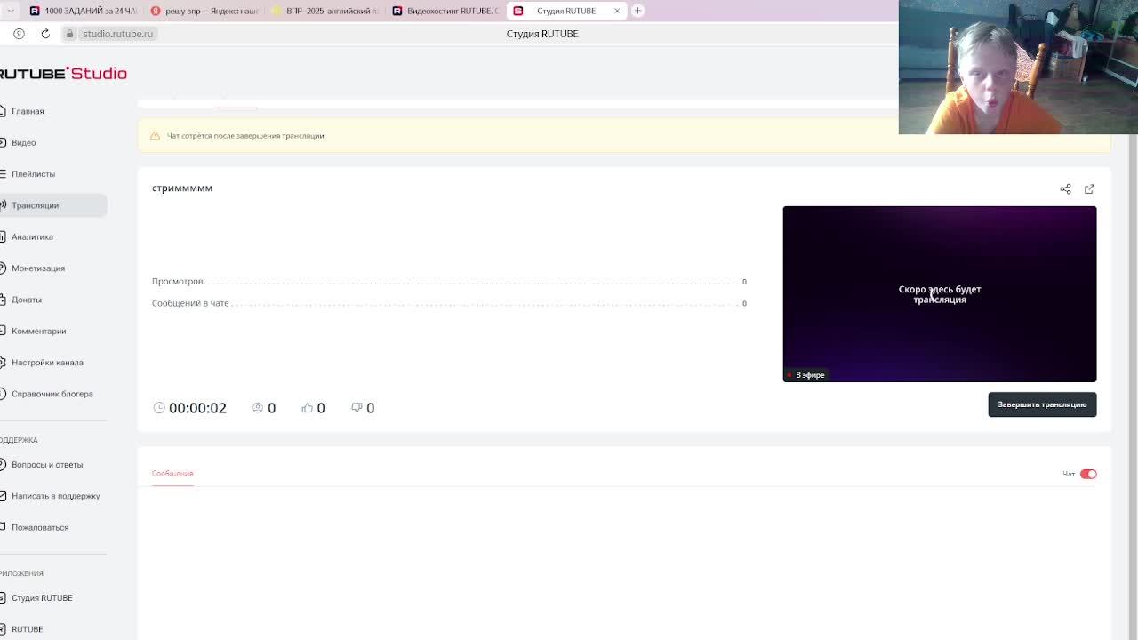Open stream in new window icon
This screenshot has height=640, width=1138.
pyautogui.click(x=1089, y=188)
